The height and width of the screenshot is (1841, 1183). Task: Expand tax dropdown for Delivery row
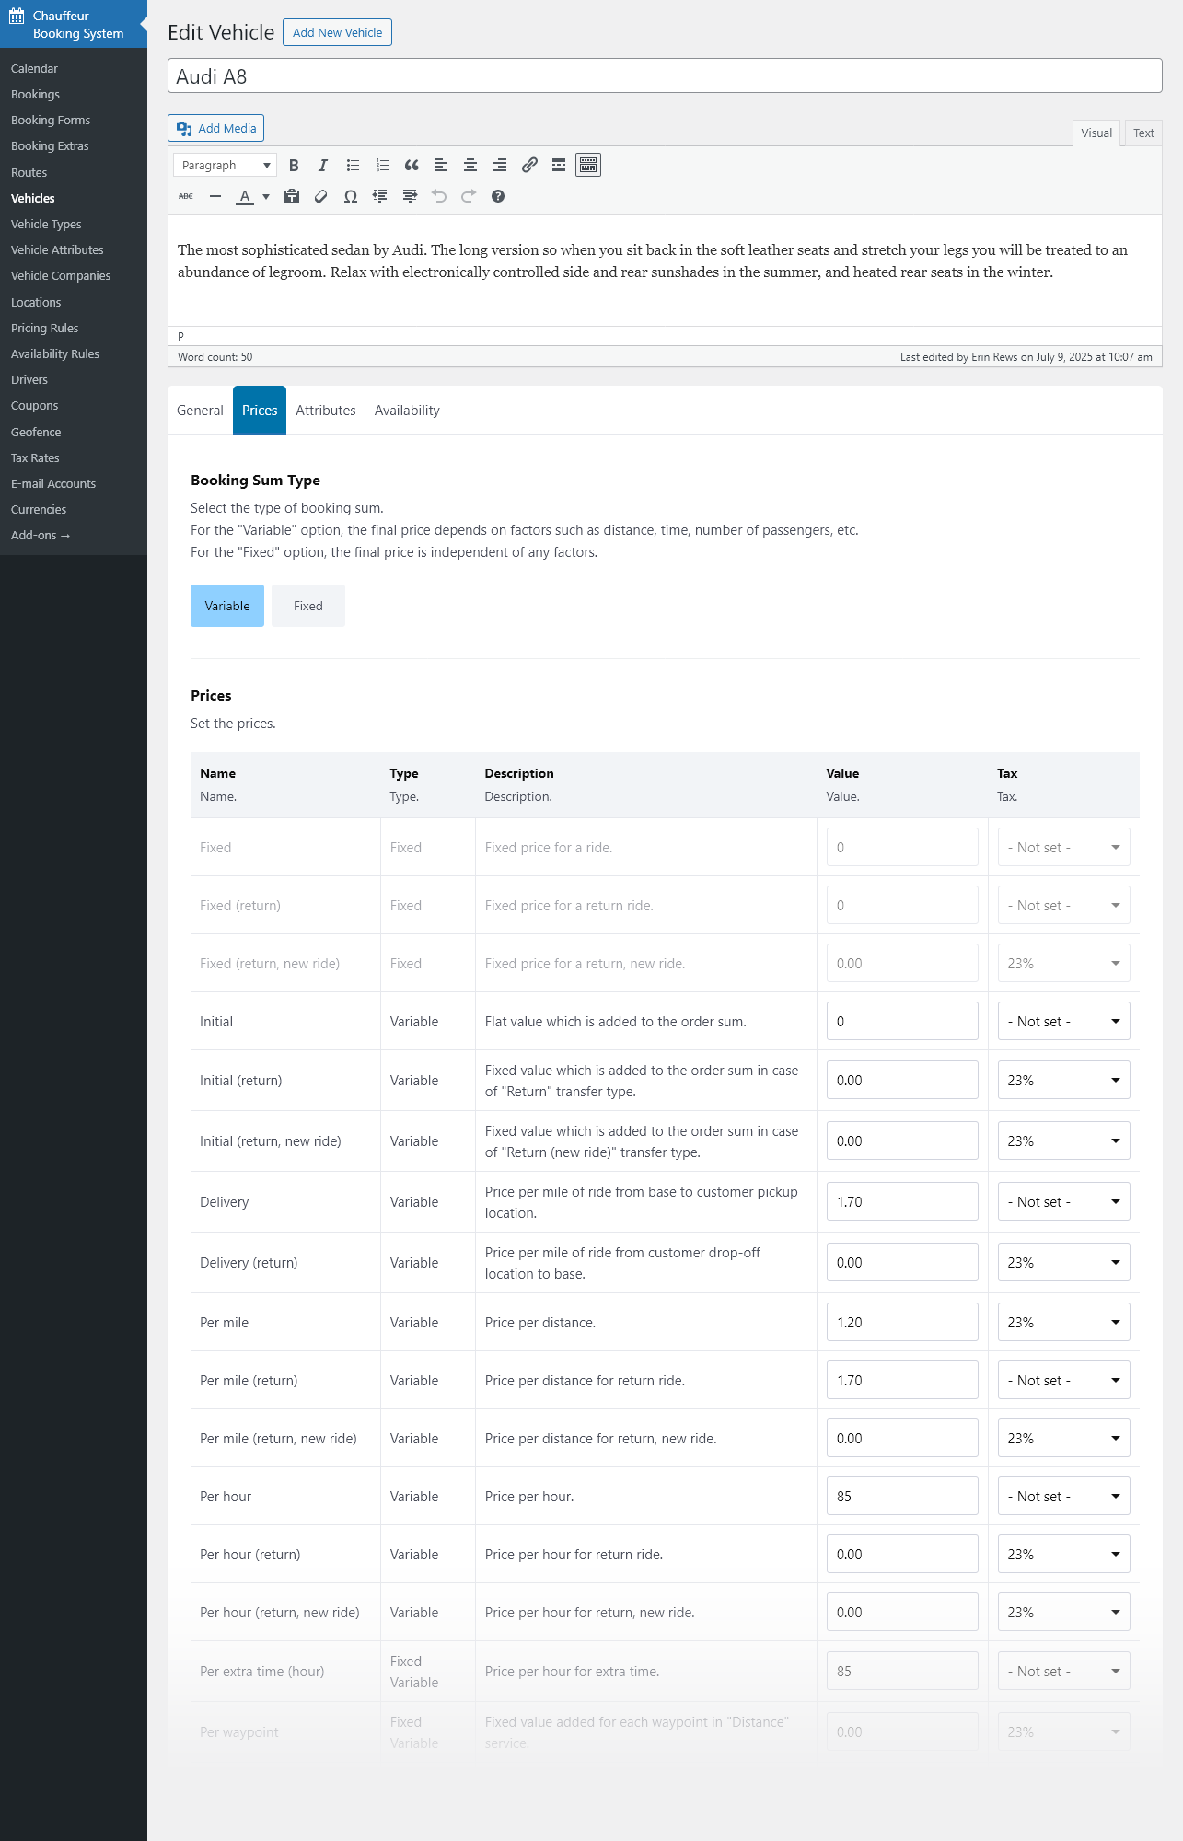click(x=1063, y=1202)
